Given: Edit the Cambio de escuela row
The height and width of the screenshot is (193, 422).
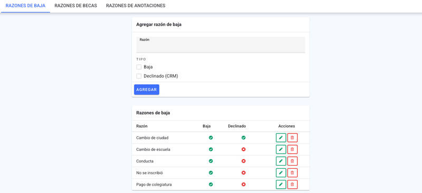Looking at the screenshot, I should pyautogui.click(x=281, y=149).
